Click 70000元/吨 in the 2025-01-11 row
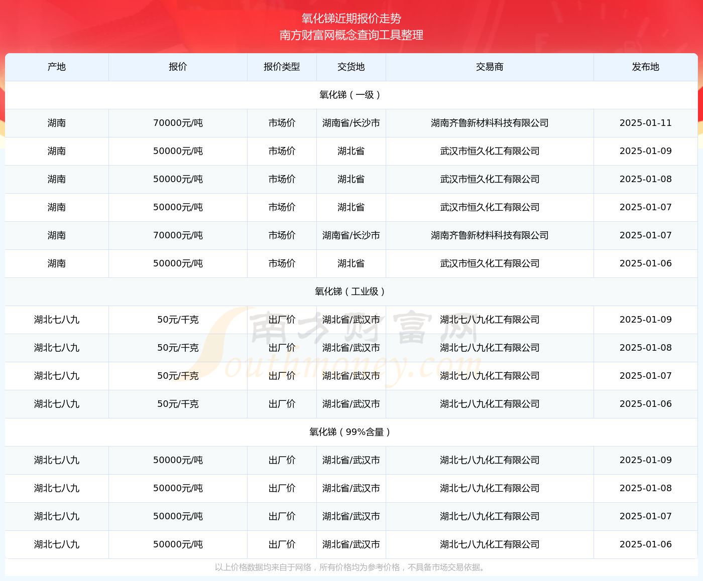 coord(178,123)
